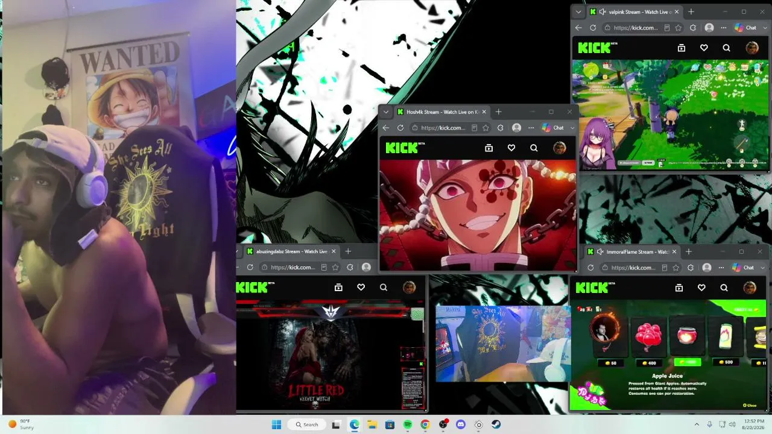Click the heart icon in the ImmoralFlame window
The width and height of the screenshot is (772, 434).
[x=701, y=288]
